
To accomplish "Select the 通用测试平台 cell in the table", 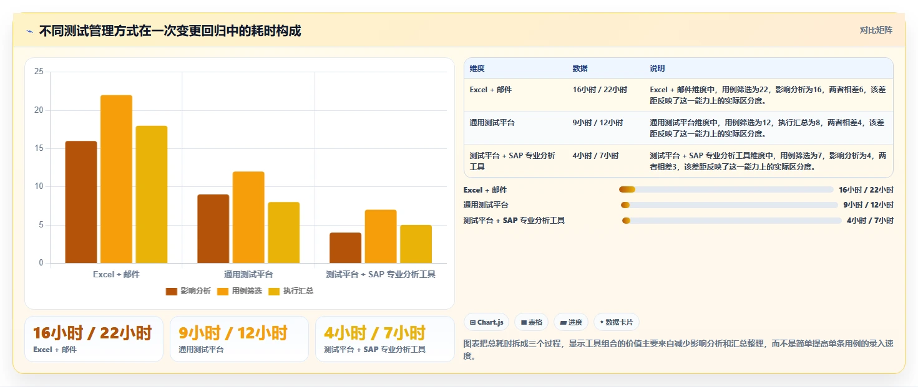I will point(492,123).
